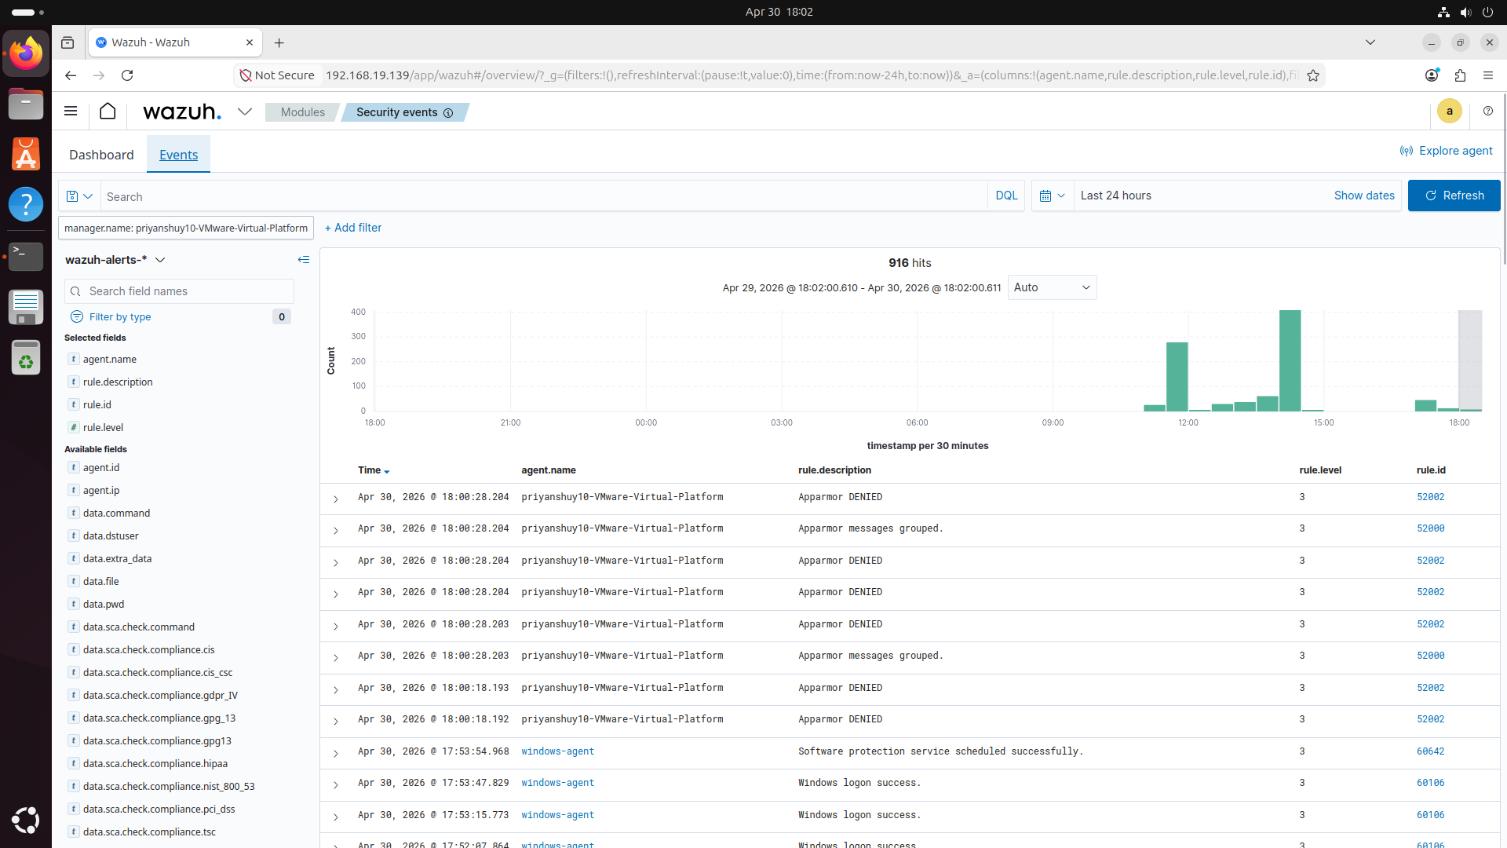The height and width of the screenshot is (848, 1507).
Task: Launch Terminal from the dock
Action: coord(26,256)
